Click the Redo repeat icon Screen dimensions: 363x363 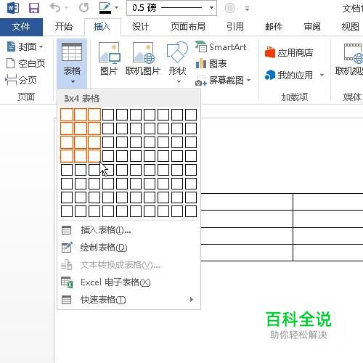click(x=84, y=8)
